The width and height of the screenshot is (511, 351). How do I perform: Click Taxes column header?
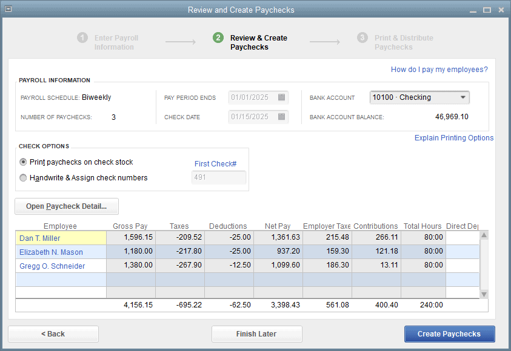(x=179, y=226)
